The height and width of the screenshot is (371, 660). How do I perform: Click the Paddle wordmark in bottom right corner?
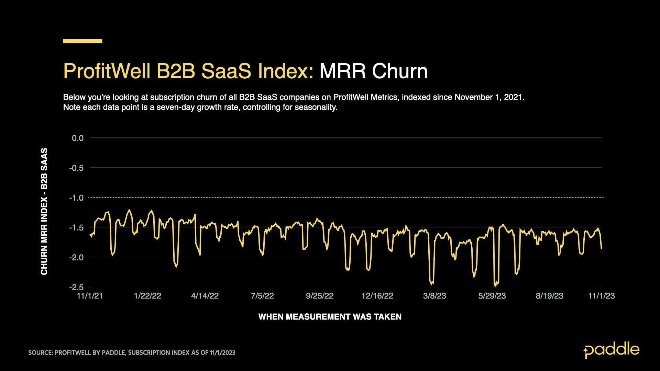(x=615, y=349)
